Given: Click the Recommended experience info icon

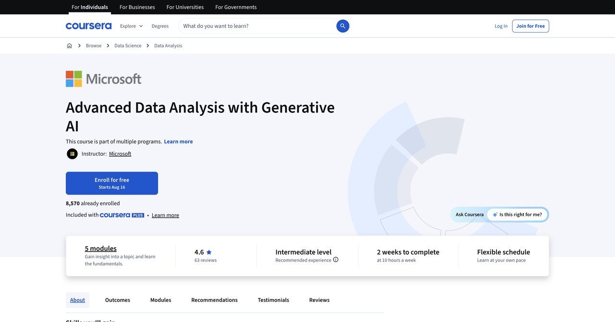Looking at the screenshot, I should click(336, 260).
